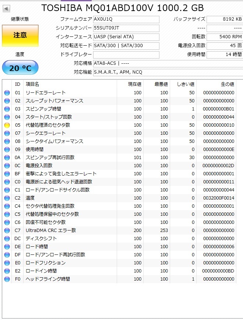Click the blue status icon for ID 0C
The image size is (243, 320).
[x=7, y=165]
